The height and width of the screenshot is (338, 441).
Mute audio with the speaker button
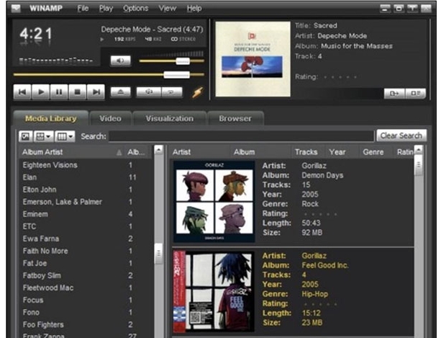tap(120, 61)
